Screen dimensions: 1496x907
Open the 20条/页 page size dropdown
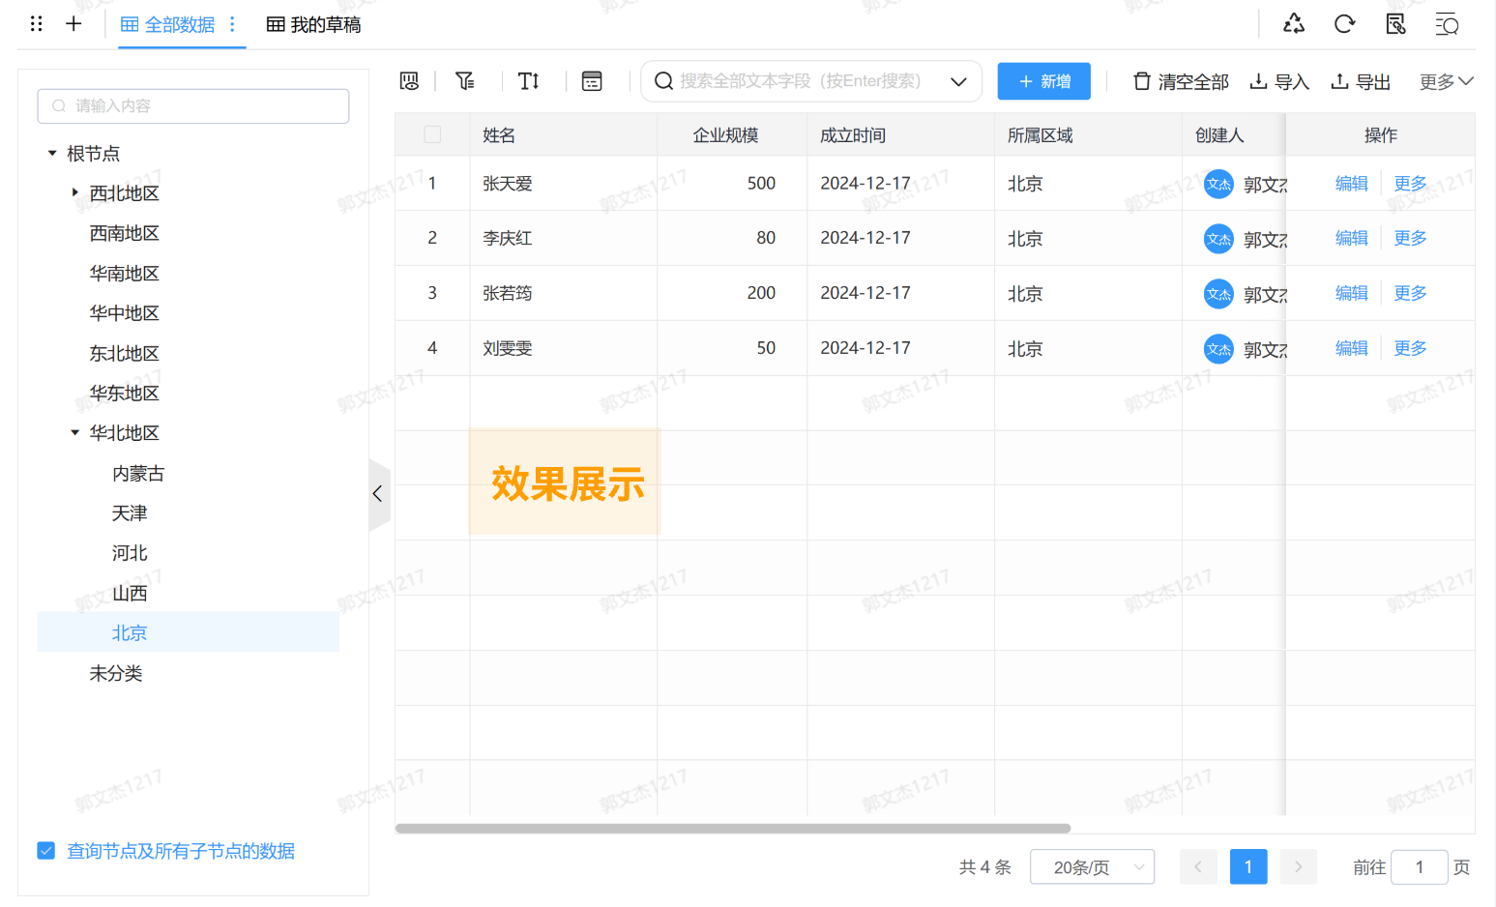click(1092, 866)
